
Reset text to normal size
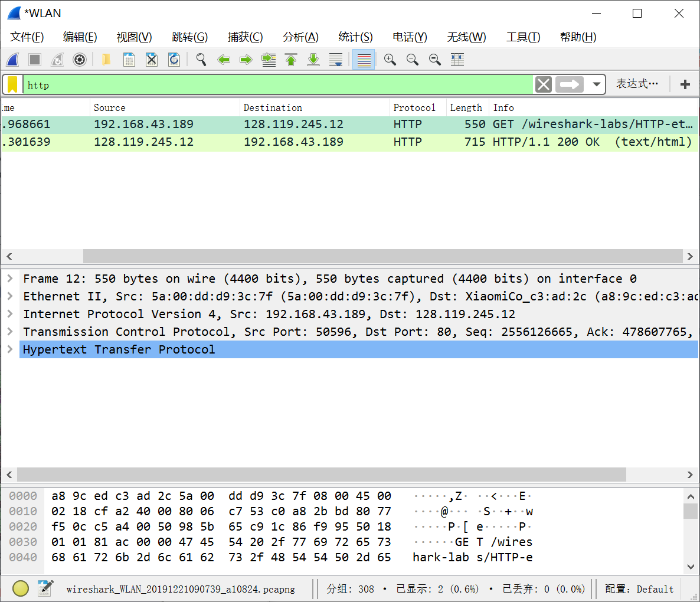435,60
